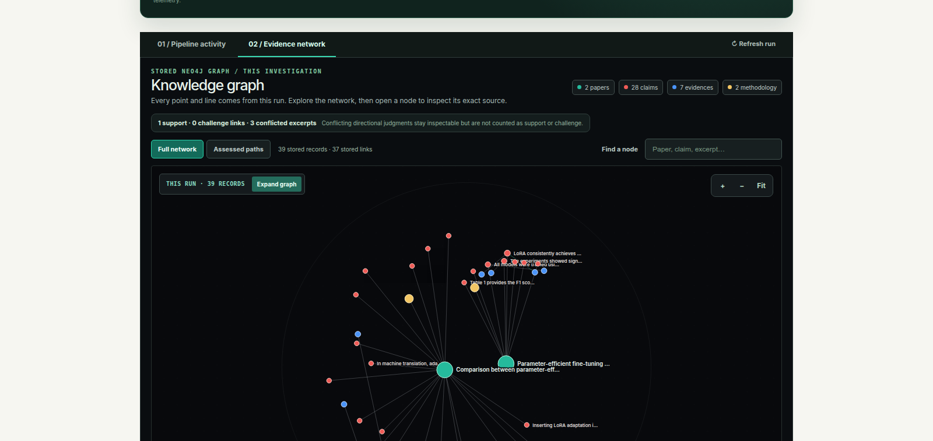Toggle the 7 evidences legend chip
Viewport: 933px width, 441px height.
(693, 87)
